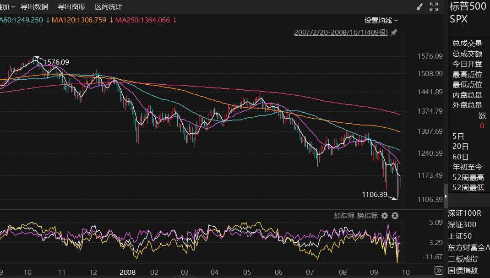Collapse the right side panel arrow

[446, 196]
